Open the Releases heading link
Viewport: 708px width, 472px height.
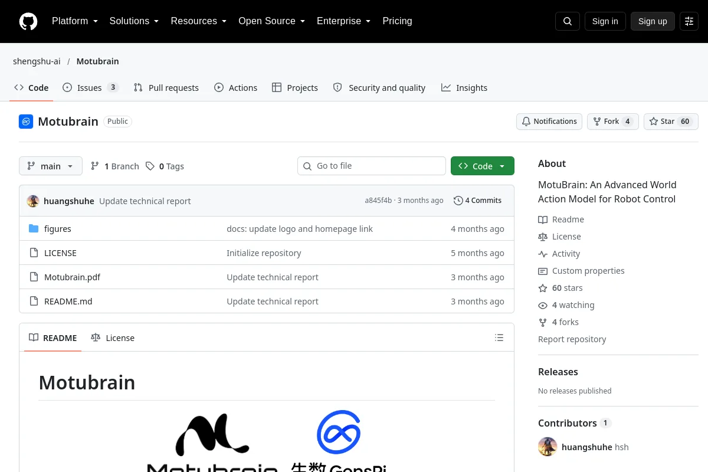click(x=558, y=372)
